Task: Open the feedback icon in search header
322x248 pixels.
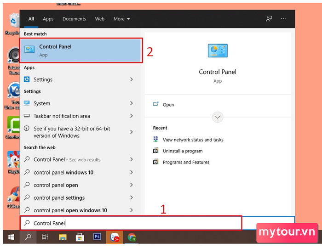Action: pyautogui.click(x=269, y=19)
